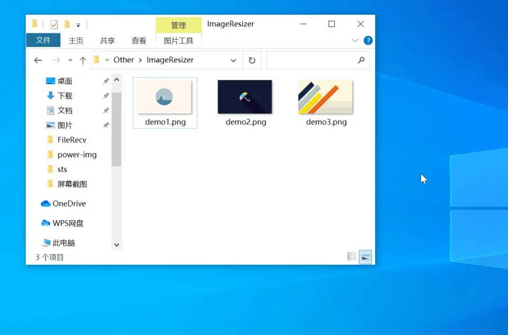
Task: Click the hidden path chevron « in address bar
Action: point(107,60)
